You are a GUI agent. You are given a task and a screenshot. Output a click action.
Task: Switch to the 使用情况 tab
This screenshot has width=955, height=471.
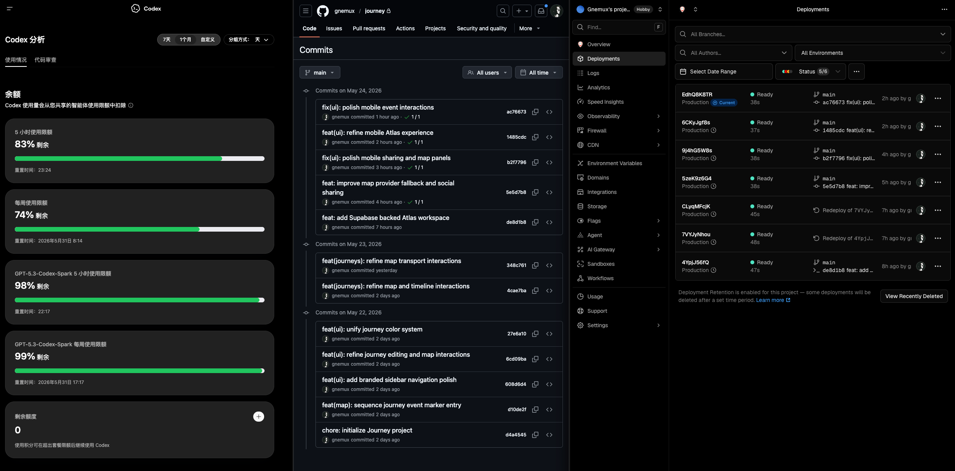click(x=16, y=60)
